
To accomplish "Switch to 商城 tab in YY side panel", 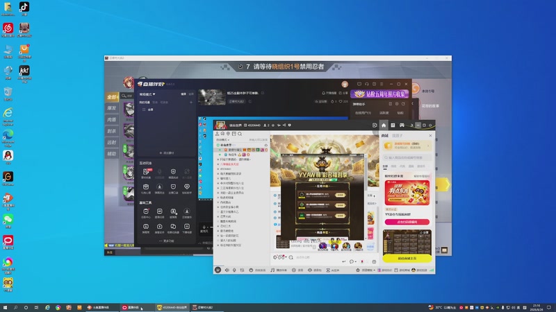I will pos(385,135).
